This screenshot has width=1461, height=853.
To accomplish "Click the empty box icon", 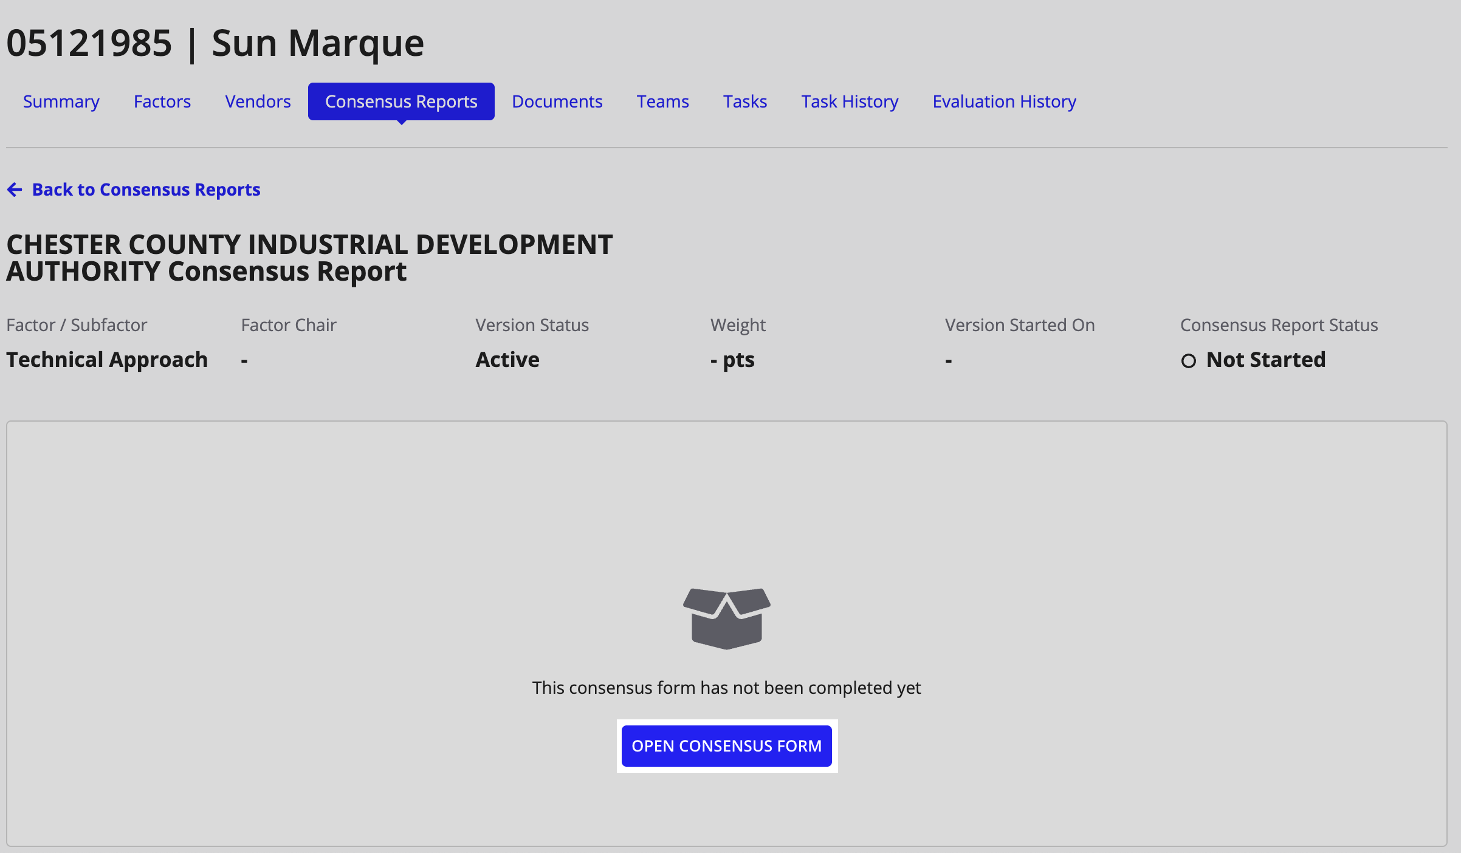I will pyautogui.click(x=727, y=618).
